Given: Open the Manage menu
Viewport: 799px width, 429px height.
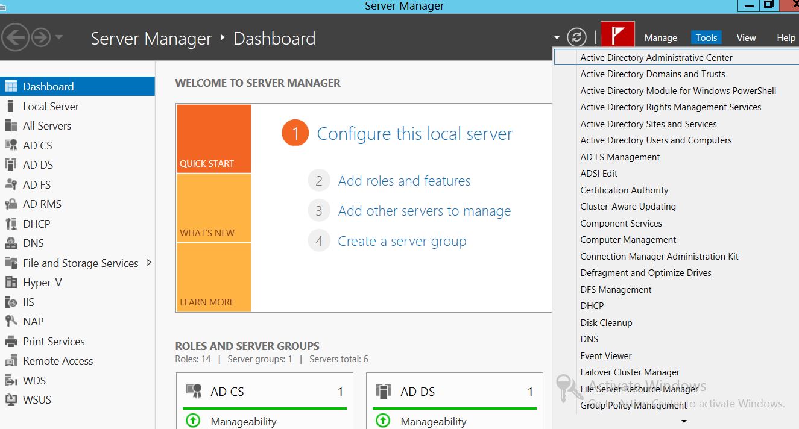Looking at the screenshot, I should coord(660,37).
